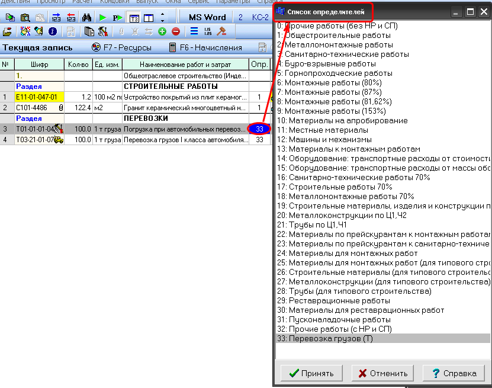Image resolution: width=492 pixels, height=388 pixels.
Task: Open the F6 - Начисления tab
Action: (205, 47)
